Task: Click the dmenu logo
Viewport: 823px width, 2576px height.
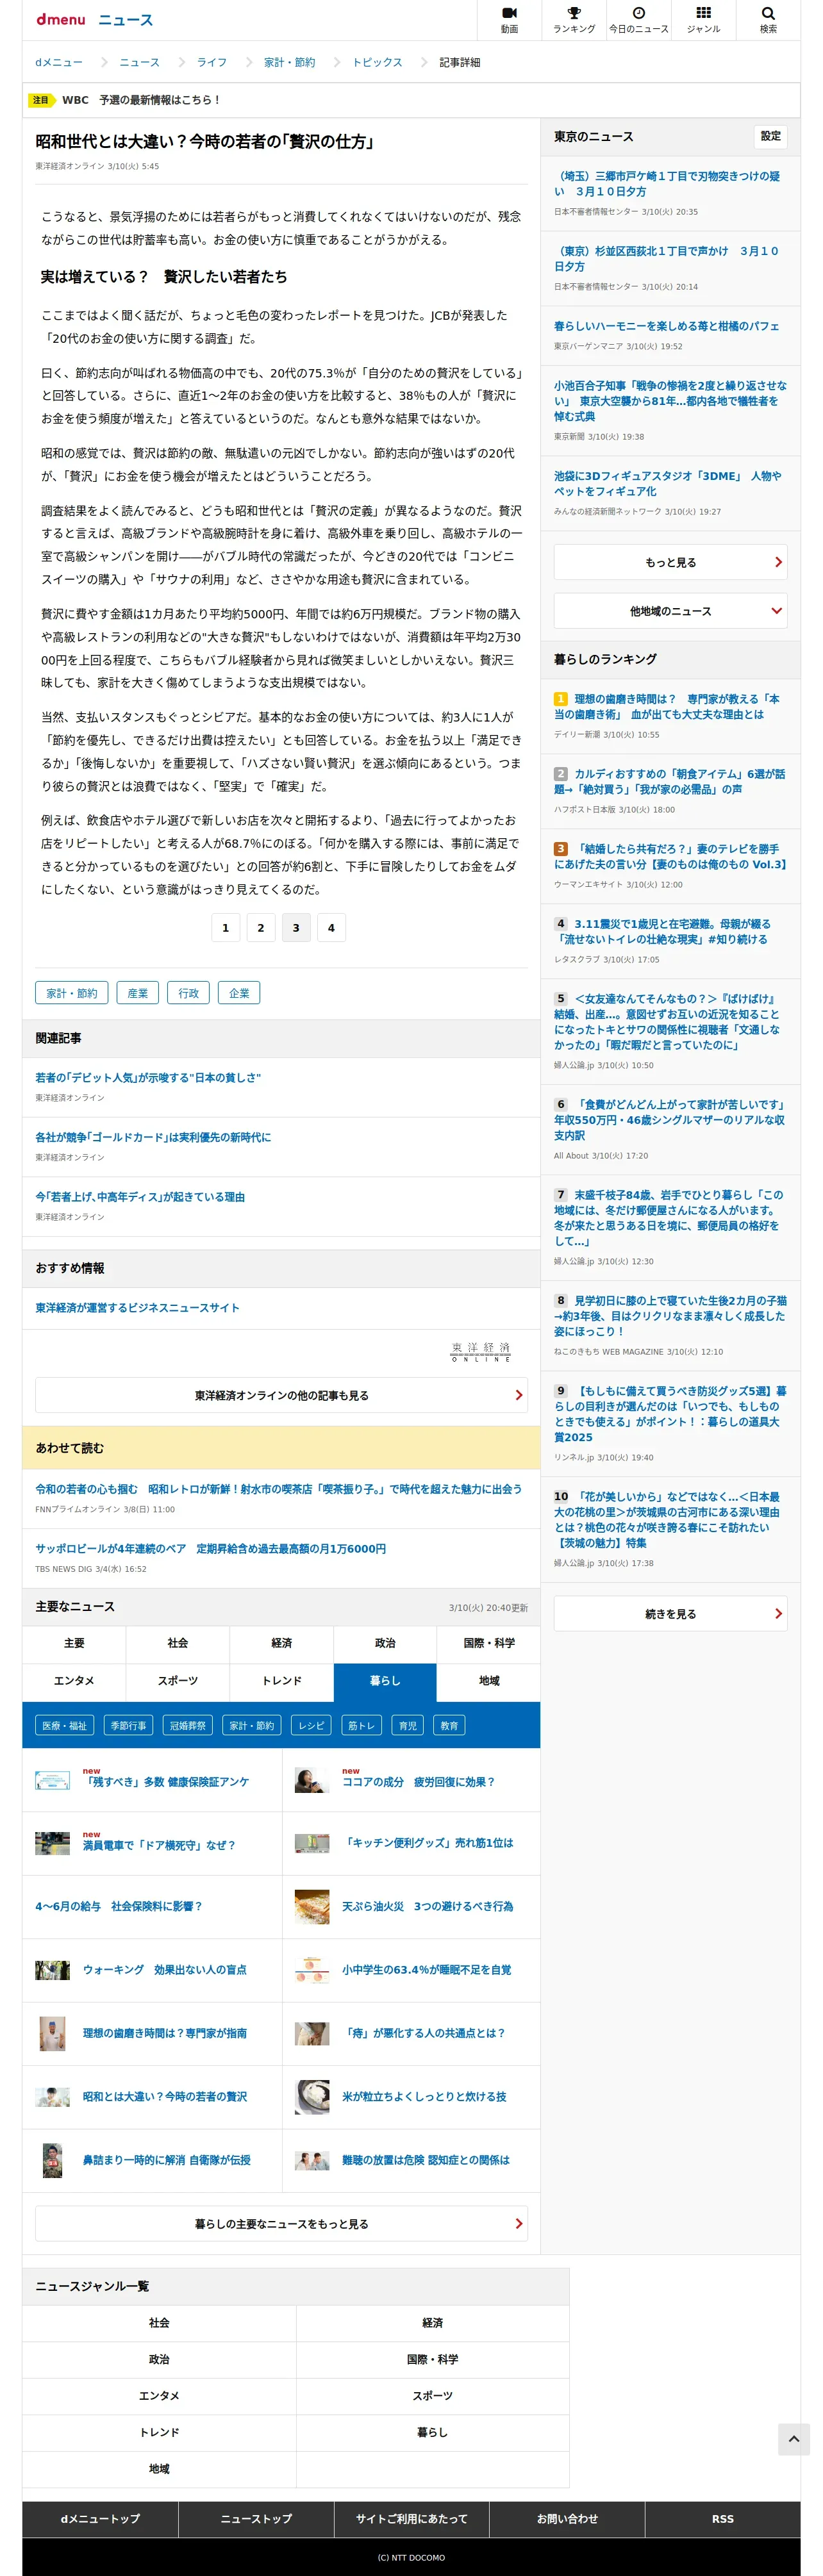Action: 61,19
